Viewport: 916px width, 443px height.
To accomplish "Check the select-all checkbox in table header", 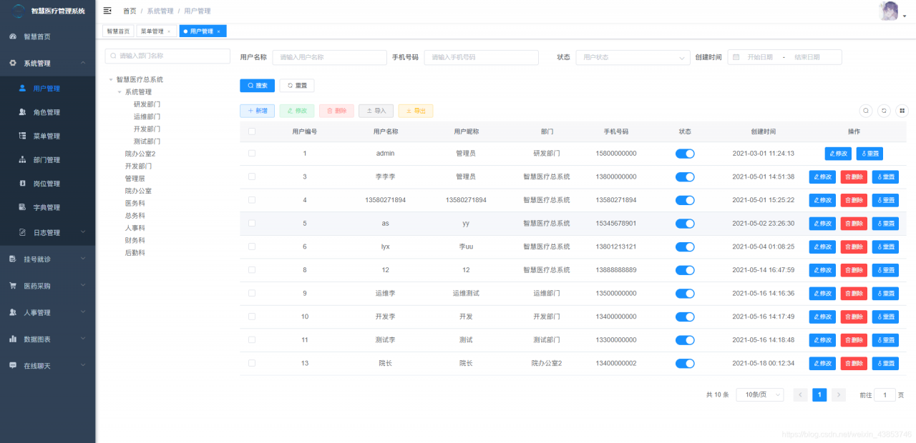I will 252,131.
